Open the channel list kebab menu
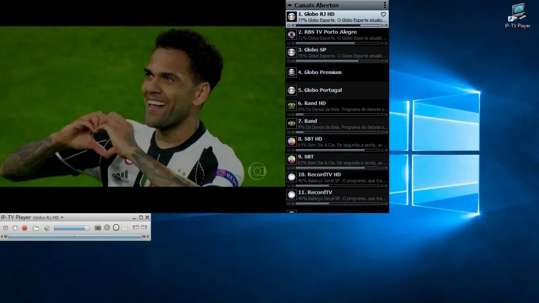 384,5
